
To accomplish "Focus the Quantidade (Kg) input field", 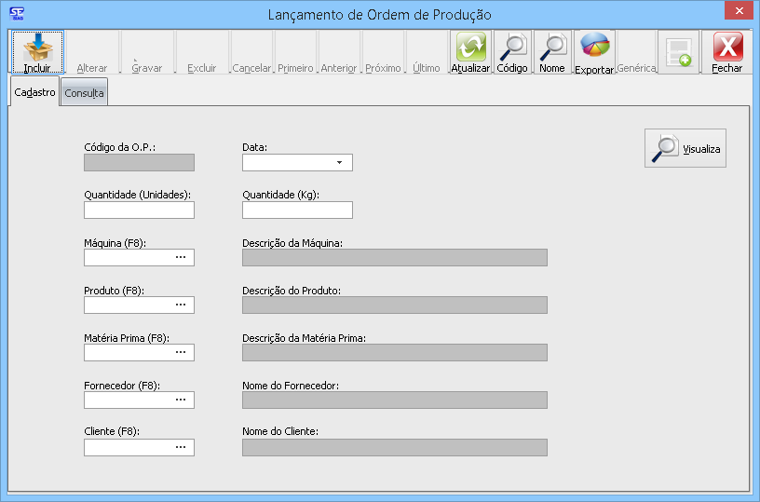I will [297, 210].
